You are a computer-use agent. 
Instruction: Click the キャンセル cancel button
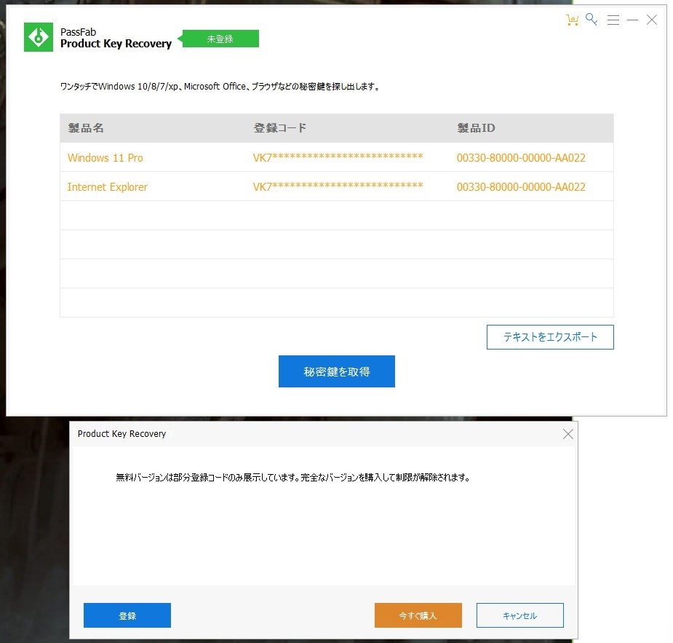[519, 615]
